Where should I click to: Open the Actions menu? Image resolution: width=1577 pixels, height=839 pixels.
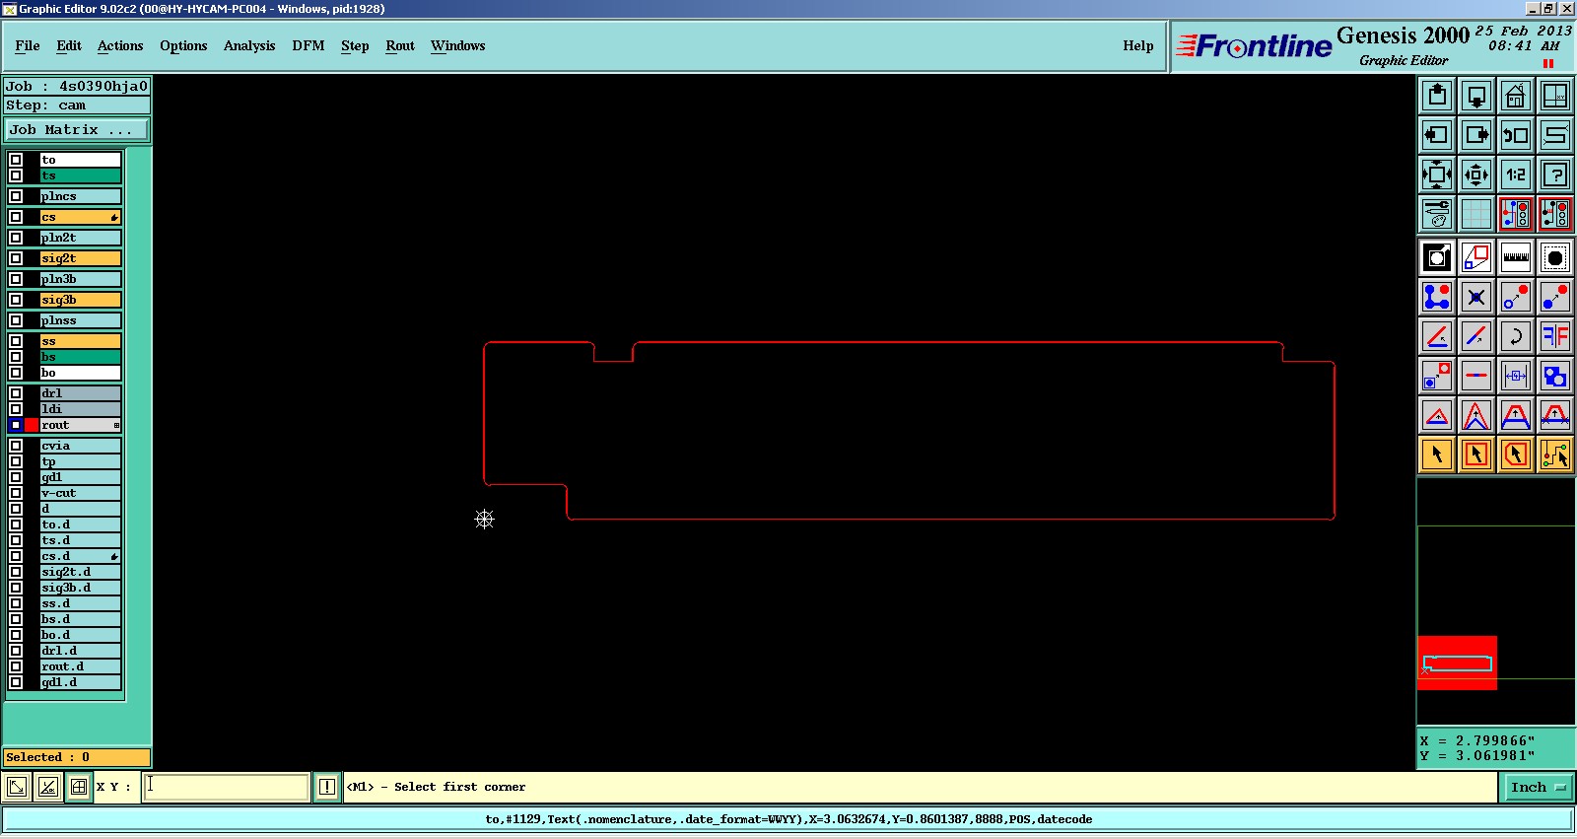pos(120,46)
